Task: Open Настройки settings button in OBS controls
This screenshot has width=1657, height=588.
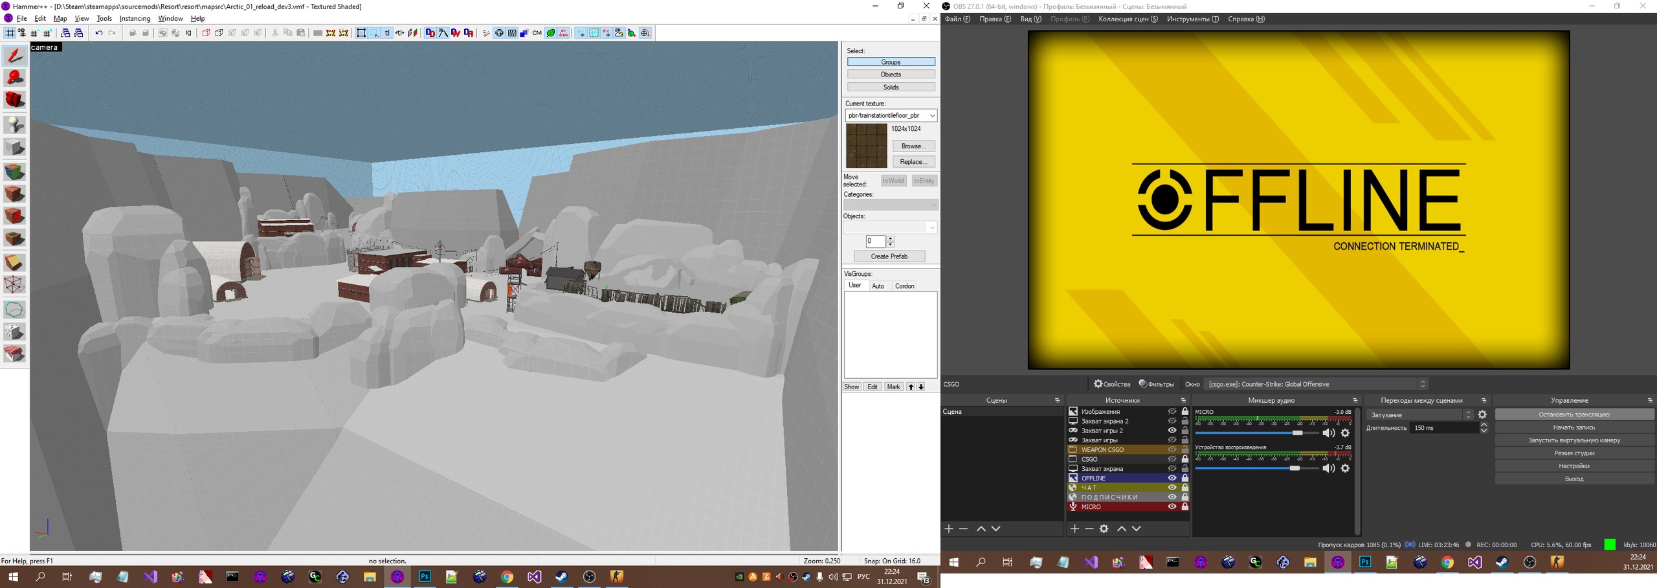Action: 1574,466
